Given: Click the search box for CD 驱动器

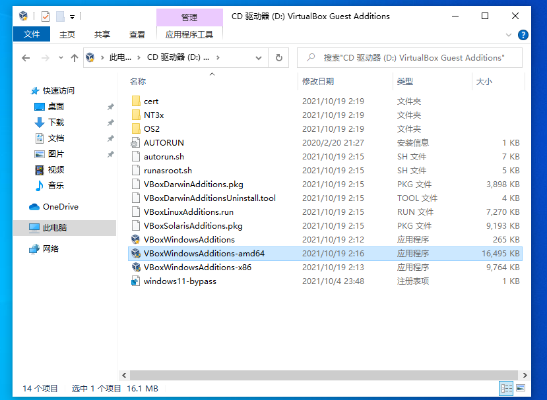Looking at the screenshot, I should [410, 57].
